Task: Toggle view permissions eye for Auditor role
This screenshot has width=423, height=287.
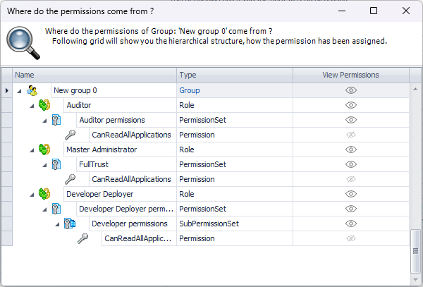Action: [350, 105]
